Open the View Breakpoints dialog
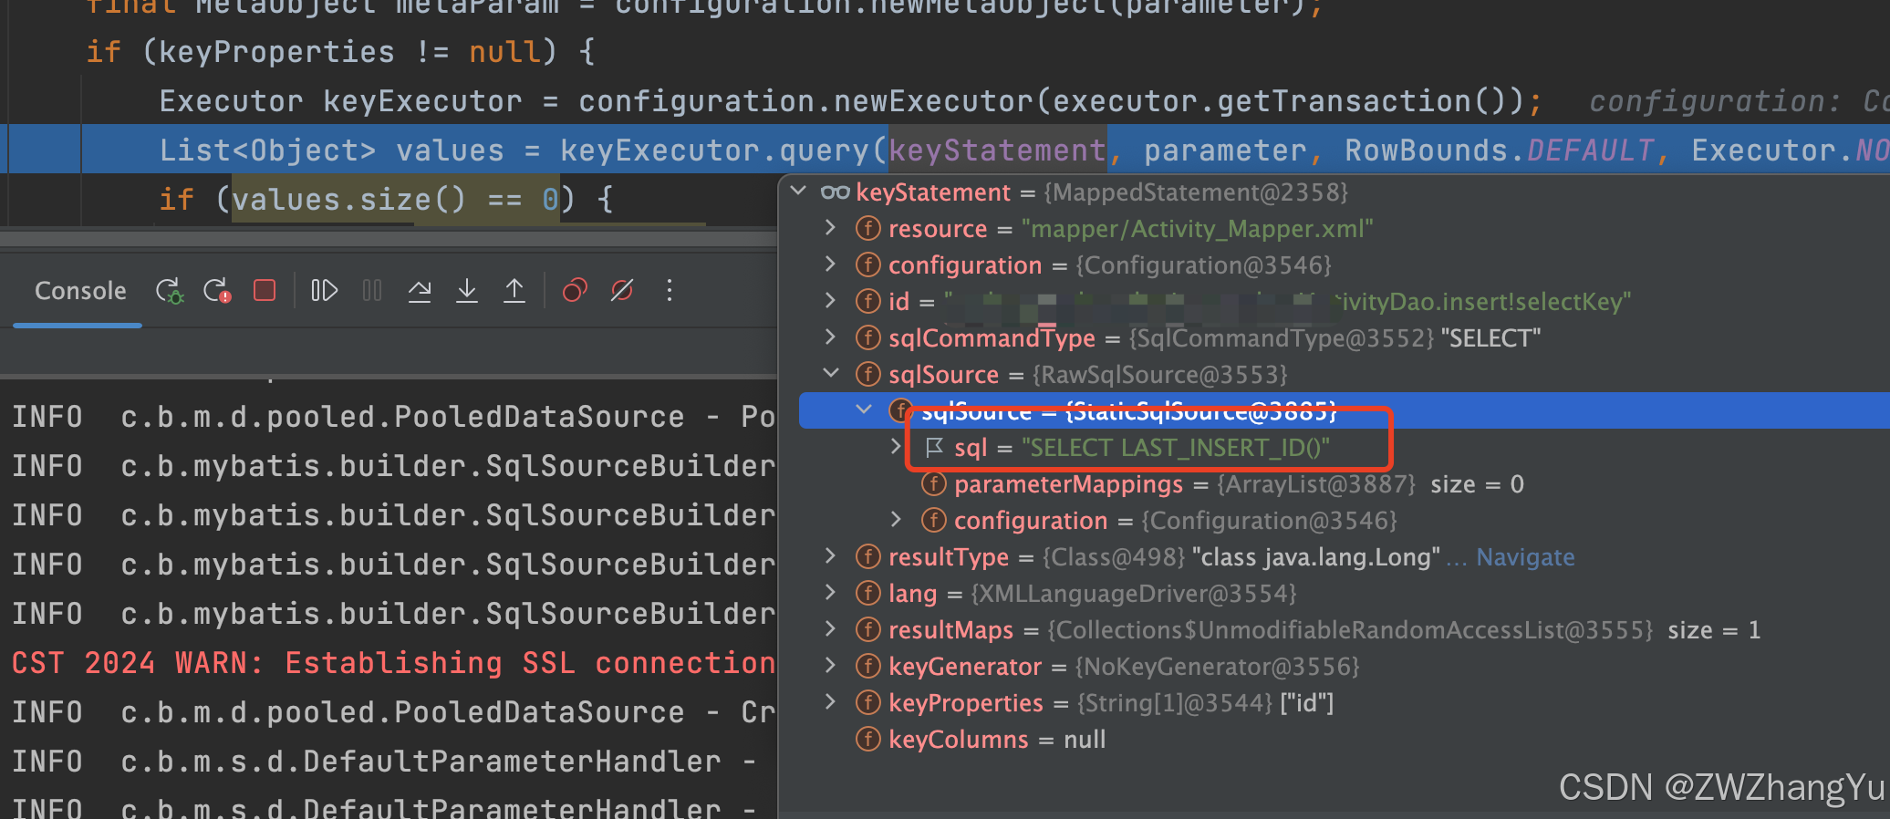Image resolution: width=1890 pixels, height=819 pixels. coord(575,291)
